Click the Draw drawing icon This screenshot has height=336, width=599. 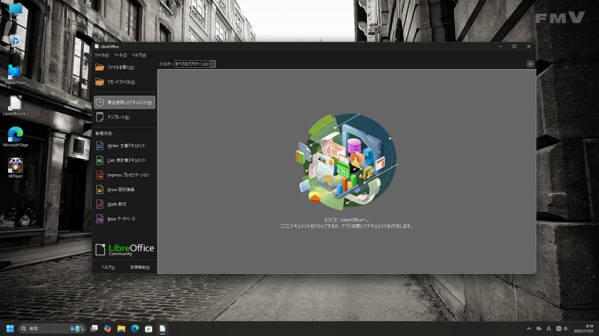click(100, 190)
